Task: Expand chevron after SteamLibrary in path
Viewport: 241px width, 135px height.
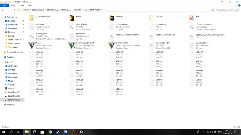Action: 60,10
